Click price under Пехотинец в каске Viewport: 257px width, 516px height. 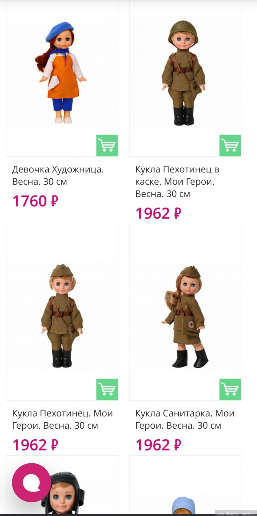tap(158, 213)
